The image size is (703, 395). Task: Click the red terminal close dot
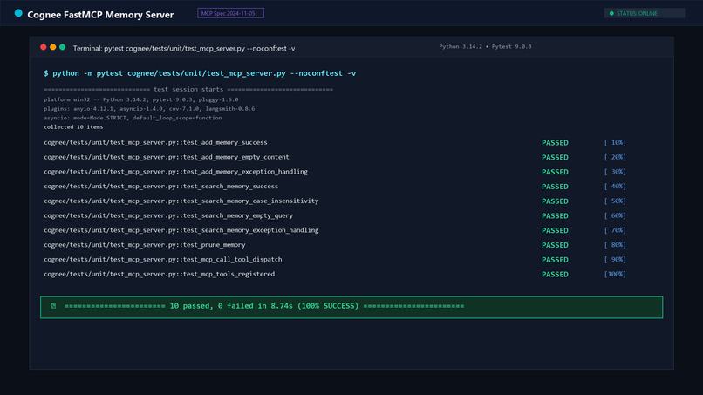coord(43,47)
